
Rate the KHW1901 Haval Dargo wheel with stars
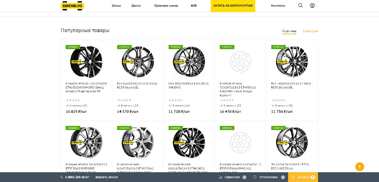pyautogui.click(x=227, y=100)
